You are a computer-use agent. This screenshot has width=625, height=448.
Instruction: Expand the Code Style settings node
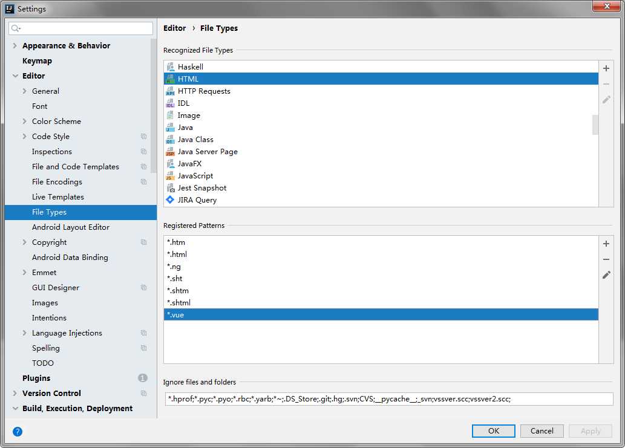tap(24, 137)
